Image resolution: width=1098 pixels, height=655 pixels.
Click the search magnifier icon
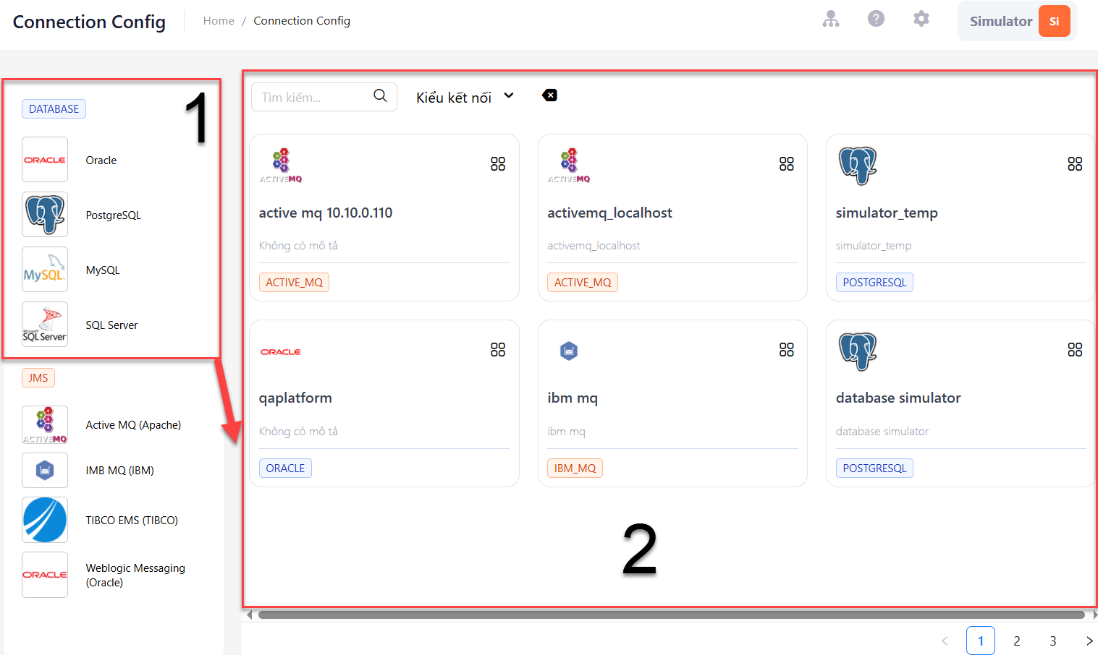[x=380, y=95]
